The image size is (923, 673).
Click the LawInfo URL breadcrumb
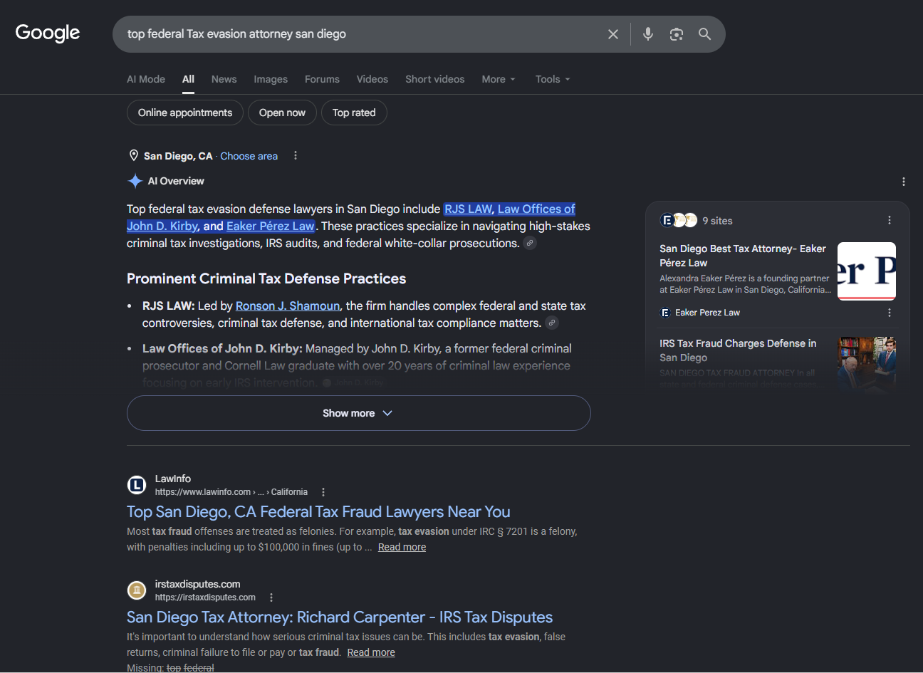(x=231, y=492)
